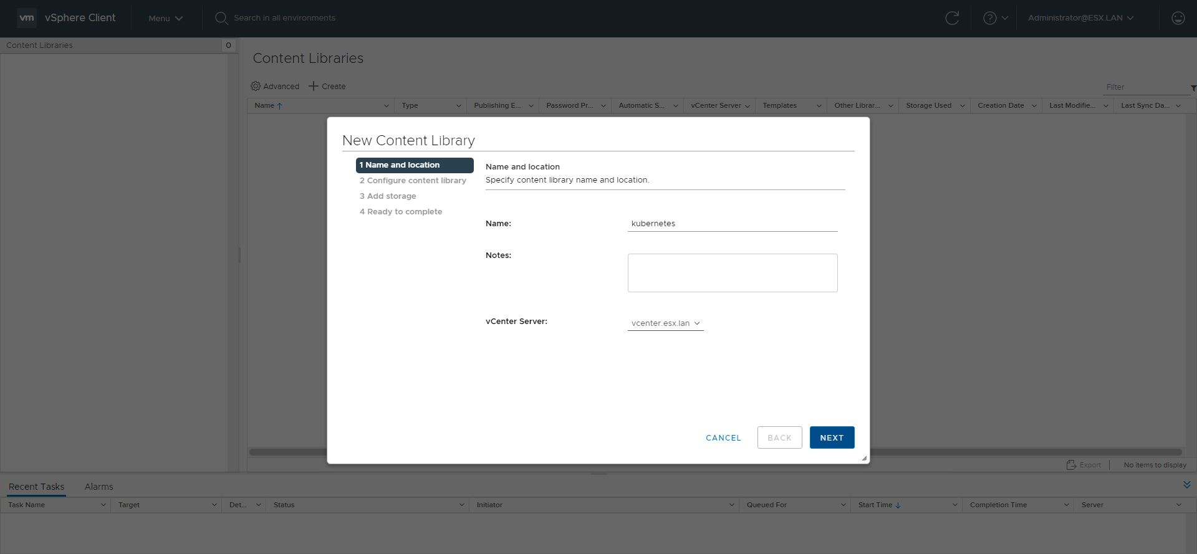Click inside the Notes text area

coord(732,273)
